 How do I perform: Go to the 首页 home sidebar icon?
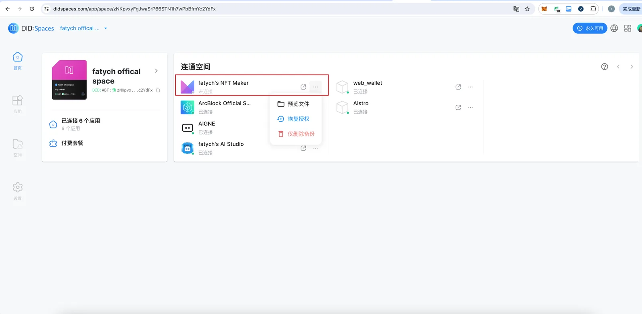point(18,61)
